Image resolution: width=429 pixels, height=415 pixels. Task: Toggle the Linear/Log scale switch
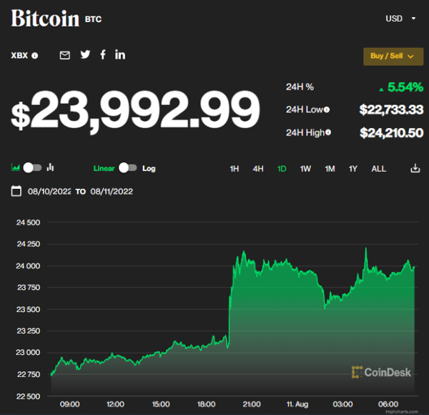(127, 168)
